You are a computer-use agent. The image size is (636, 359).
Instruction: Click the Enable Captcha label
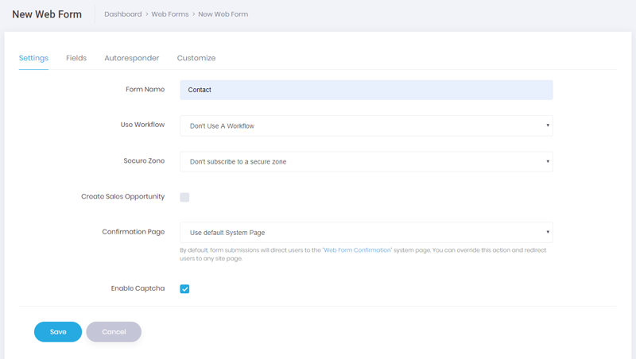click(138, 288)
